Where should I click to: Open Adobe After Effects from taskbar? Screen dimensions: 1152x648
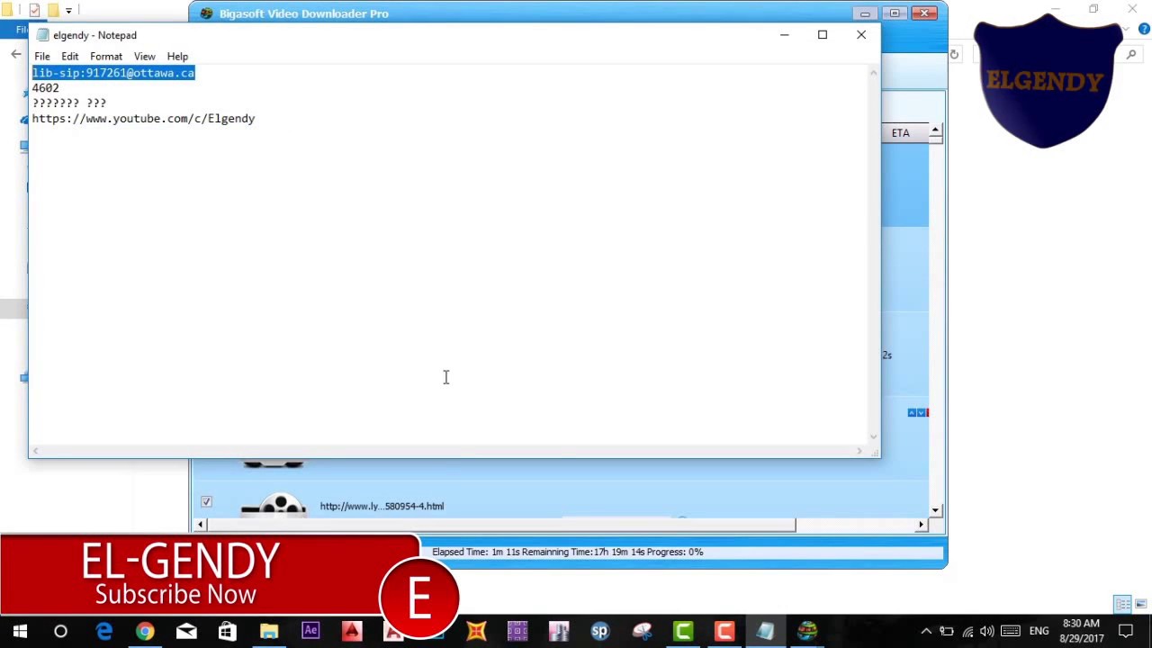pos(310,631)
